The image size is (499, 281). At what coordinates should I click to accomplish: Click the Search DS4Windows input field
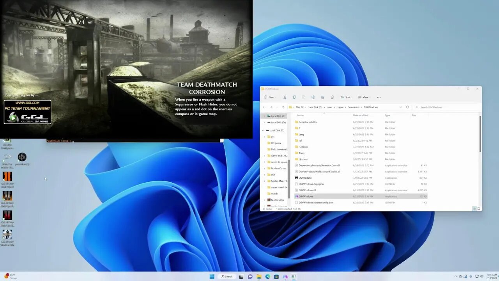tap(448, 107)
